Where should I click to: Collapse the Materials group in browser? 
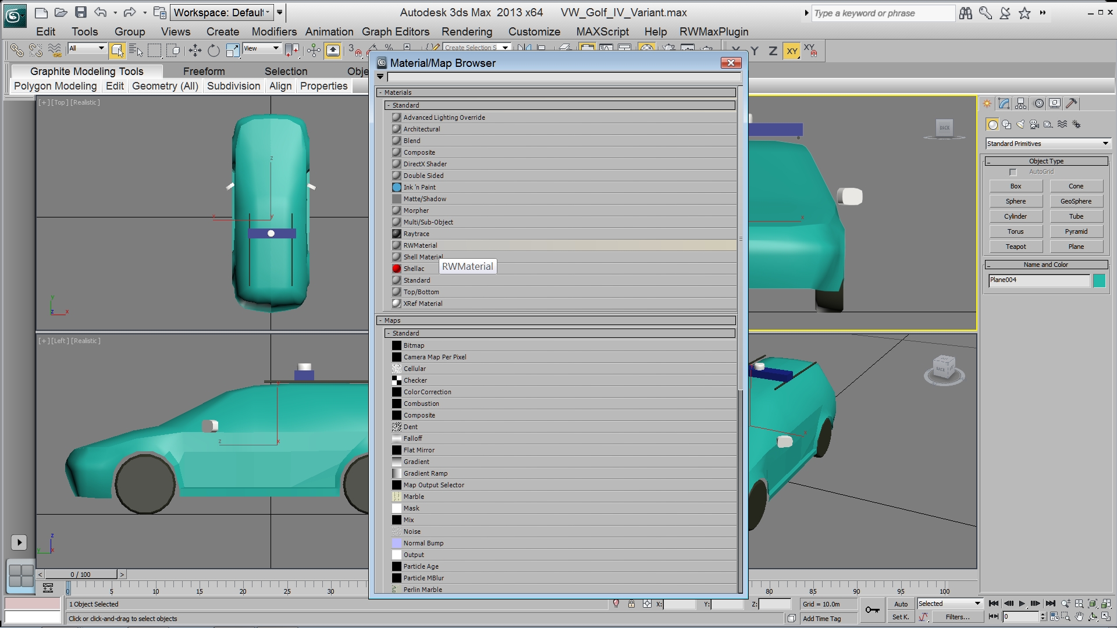(380, 92)
